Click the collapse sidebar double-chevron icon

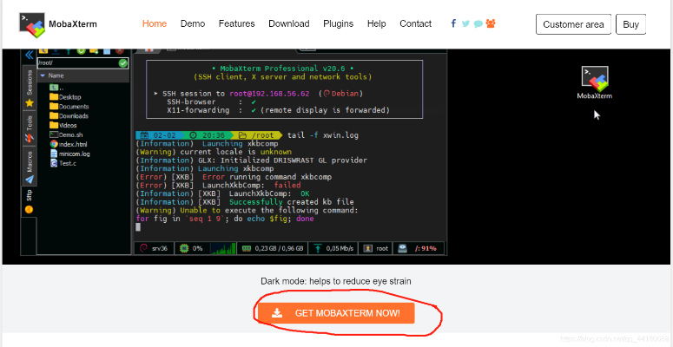[x=29, y=54]
